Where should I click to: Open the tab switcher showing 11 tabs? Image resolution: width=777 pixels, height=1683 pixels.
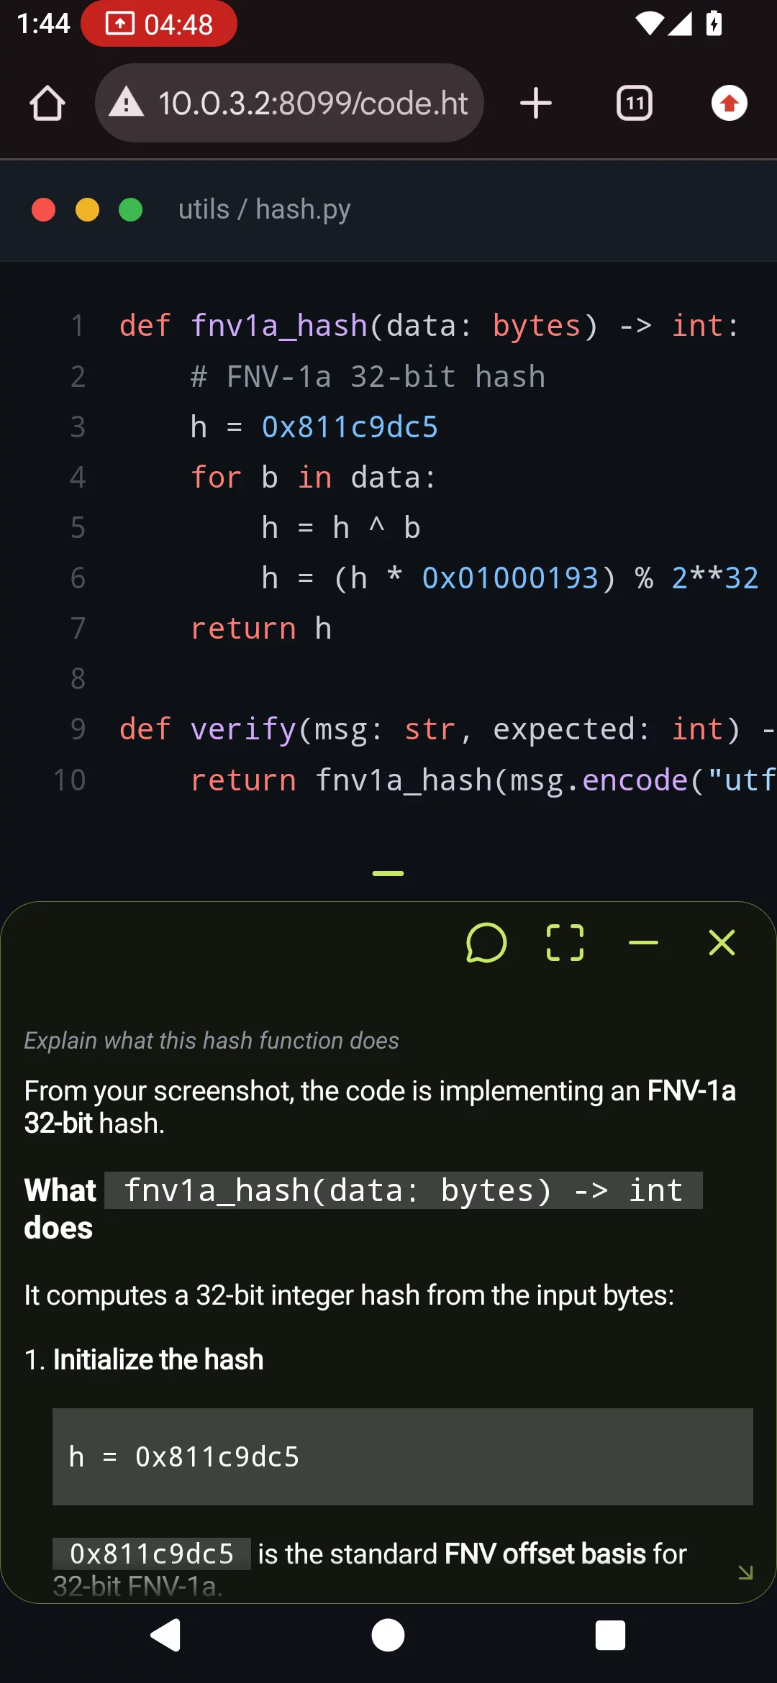pos(635,103)
